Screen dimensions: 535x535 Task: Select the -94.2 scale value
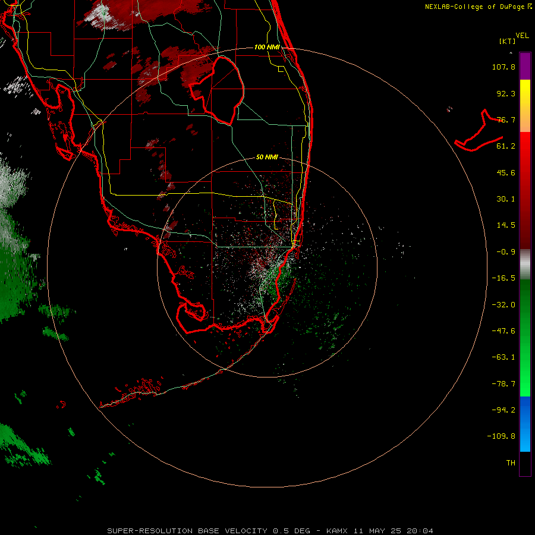pyautogui.click(x=503, y=410)
